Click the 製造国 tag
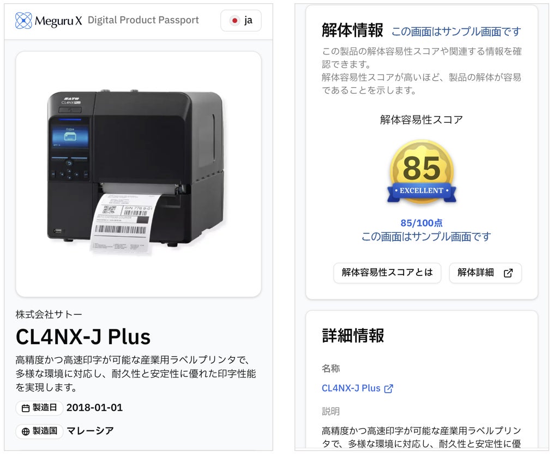The width and height of the screenshot is (553, 457). pos(39,431)
